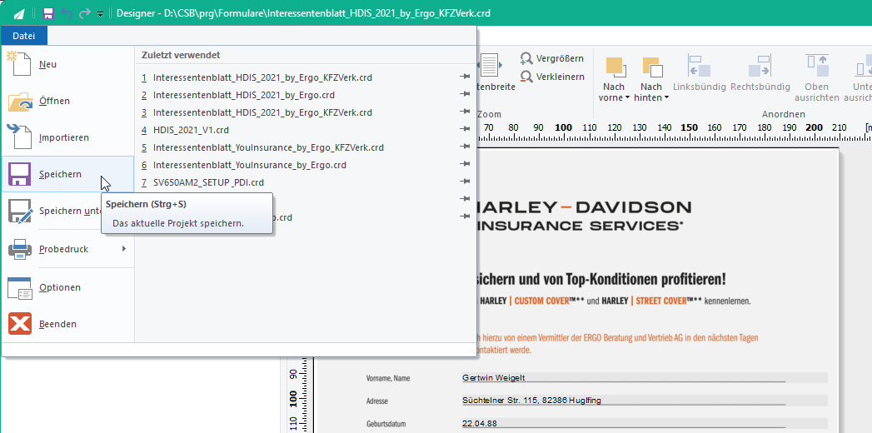Viewport: 872px width, 433px height.
Task: Select the orange ERGO Beratung und Vertrieb paragraph
Action: [x=616, y=344]
